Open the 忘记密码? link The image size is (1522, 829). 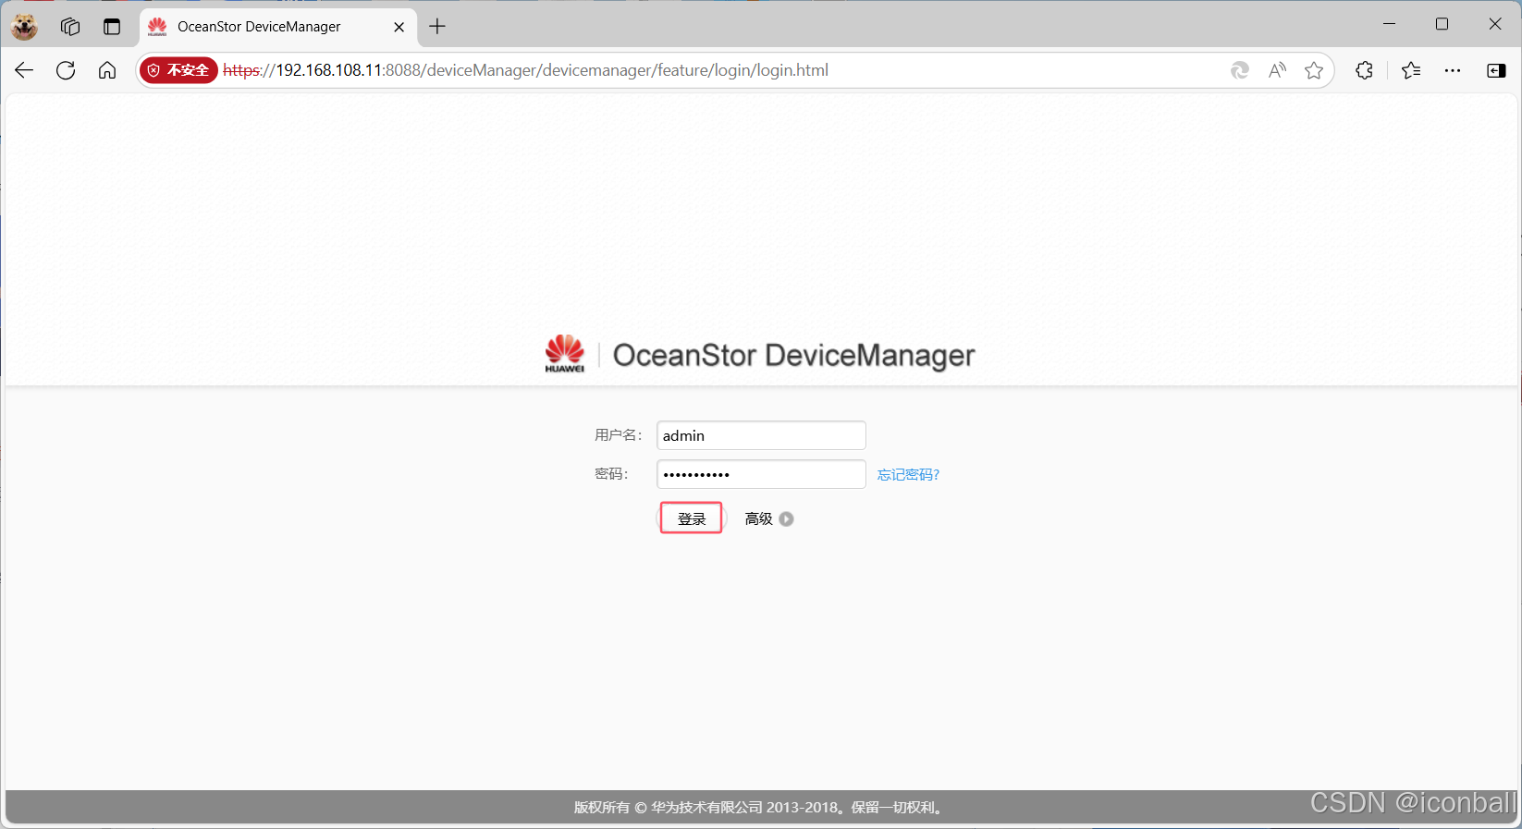(908, 475)
